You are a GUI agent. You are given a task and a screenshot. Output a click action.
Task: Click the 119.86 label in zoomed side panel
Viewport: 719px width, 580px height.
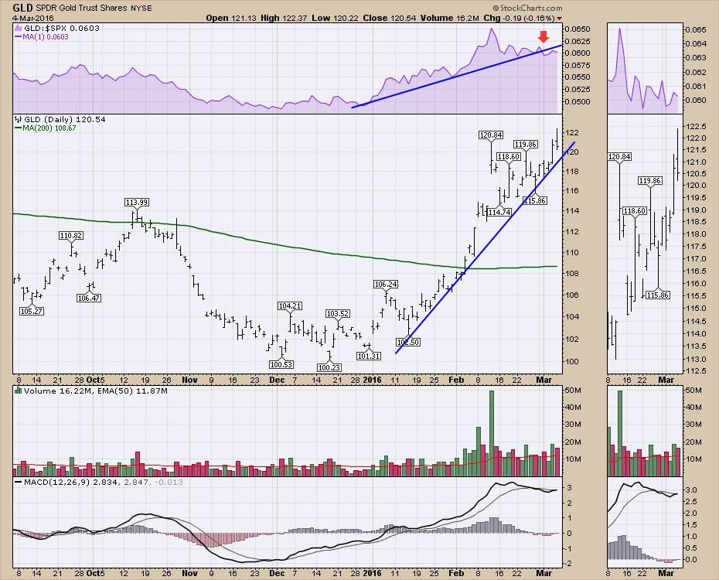pyautogui.click(x=650, y=181)
